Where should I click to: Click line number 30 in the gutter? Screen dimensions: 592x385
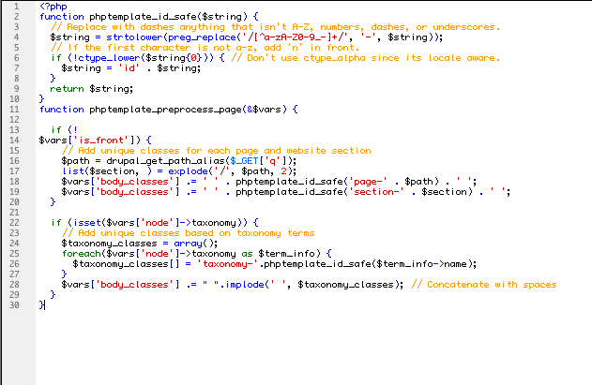click(17, 304)
